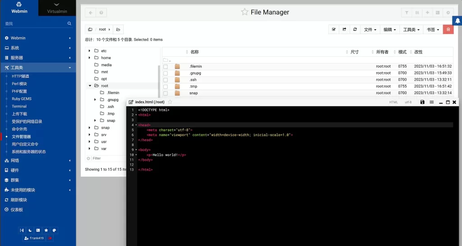462x246 pixels.
Task: Select the media folder in tree
Action: tap(106, 65)
